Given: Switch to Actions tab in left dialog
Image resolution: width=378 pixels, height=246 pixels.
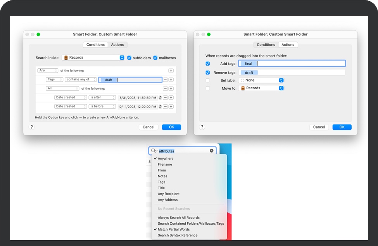Looking at the screenshot, I should [117, 45].
